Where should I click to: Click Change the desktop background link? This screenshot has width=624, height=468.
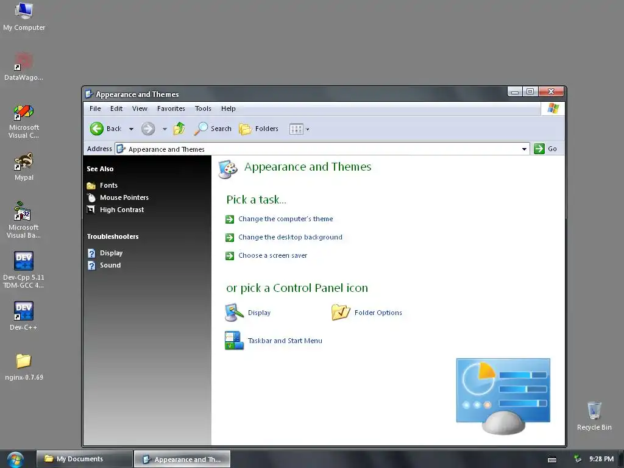[x=290, y=237]
